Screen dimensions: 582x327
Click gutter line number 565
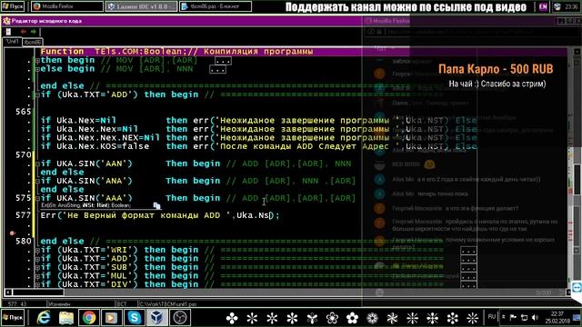tap(24, 112)
